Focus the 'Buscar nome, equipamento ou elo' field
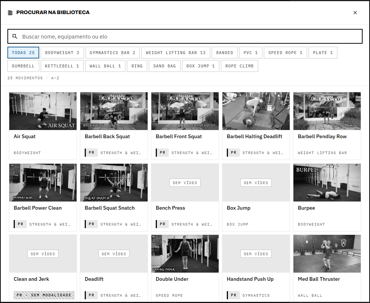370x303 pixels. (185, 36)
